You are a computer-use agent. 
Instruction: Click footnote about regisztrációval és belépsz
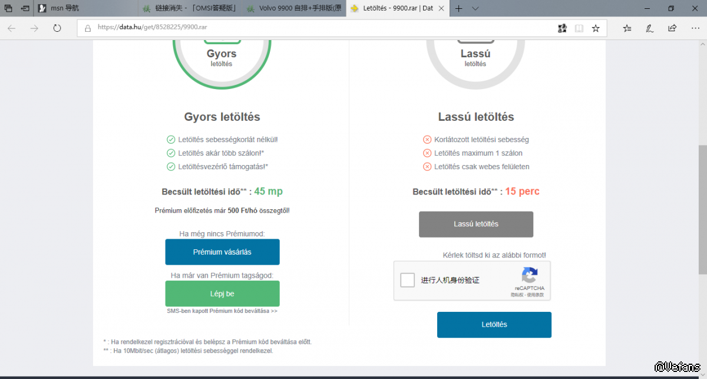click(207, 342)
